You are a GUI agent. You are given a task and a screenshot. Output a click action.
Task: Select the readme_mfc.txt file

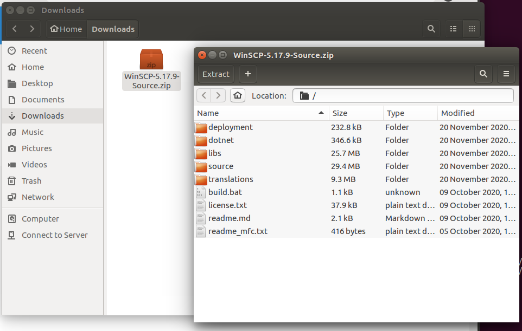[356, 231]
